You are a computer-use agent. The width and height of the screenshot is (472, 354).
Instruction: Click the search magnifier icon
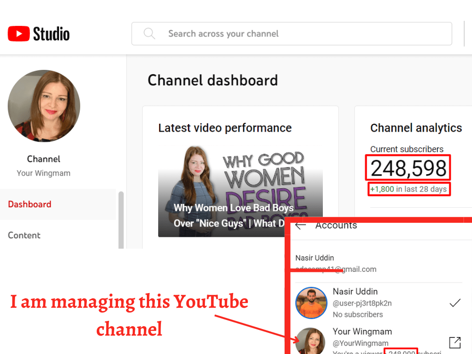[149, 34]
